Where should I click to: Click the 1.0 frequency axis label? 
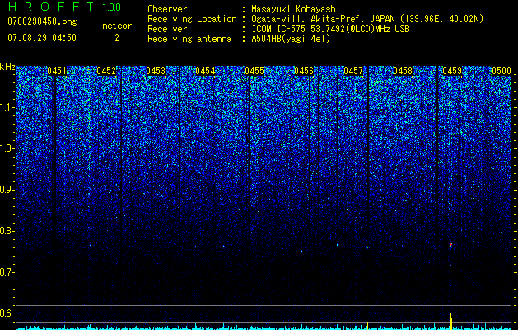pyautogui.click(x=7, y=148)
